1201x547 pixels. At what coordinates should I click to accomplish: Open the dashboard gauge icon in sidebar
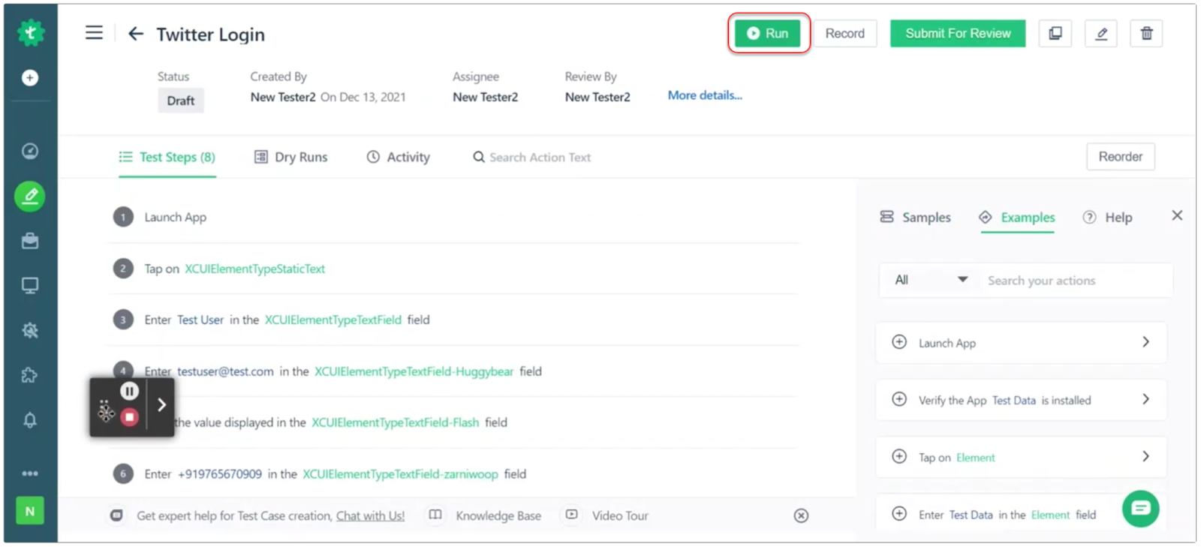[30, 151]
